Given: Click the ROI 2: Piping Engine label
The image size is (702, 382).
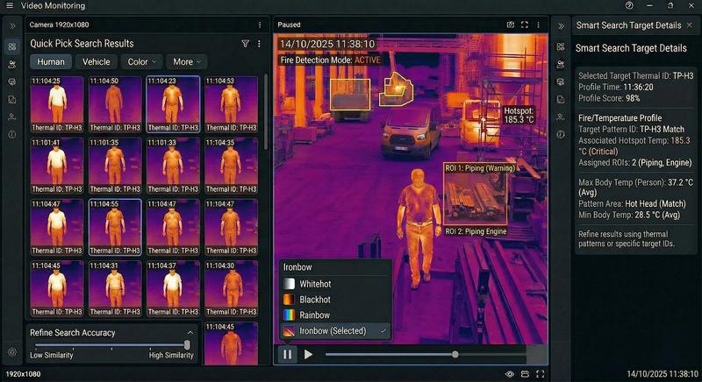Looking at the screenshot, I should pos(476,231).
